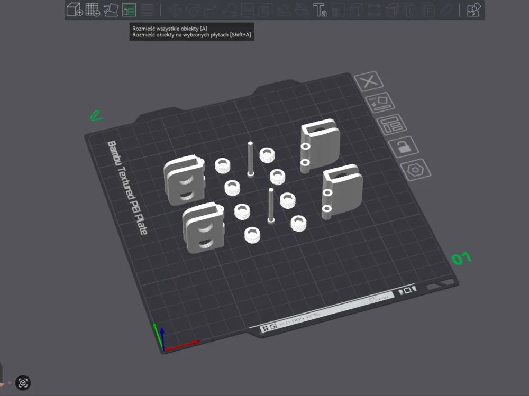Click the green plate number 01
Screen dimensions: 529x396
click(461, 259)
